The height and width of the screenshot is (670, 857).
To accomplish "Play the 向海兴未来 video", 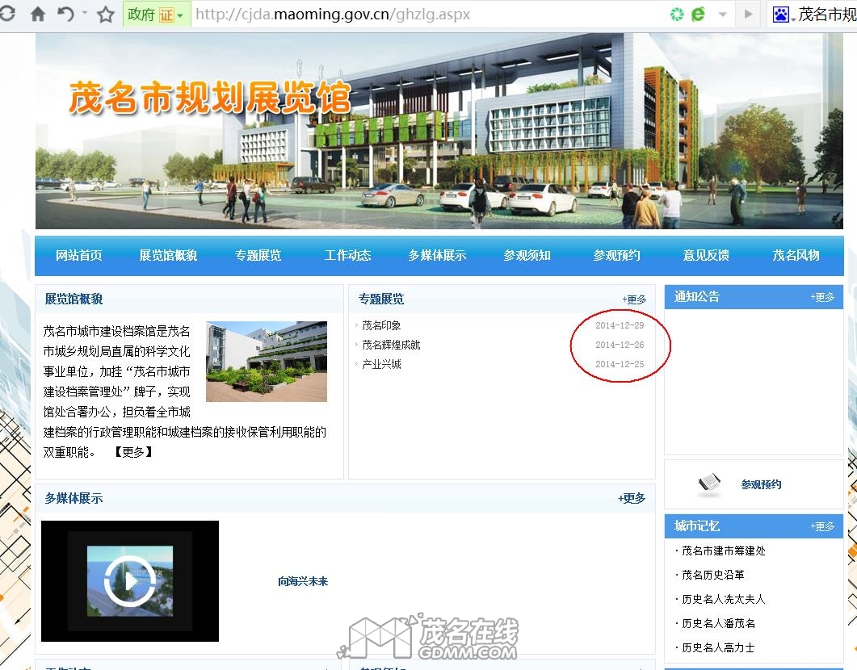I will pos(129,580).
